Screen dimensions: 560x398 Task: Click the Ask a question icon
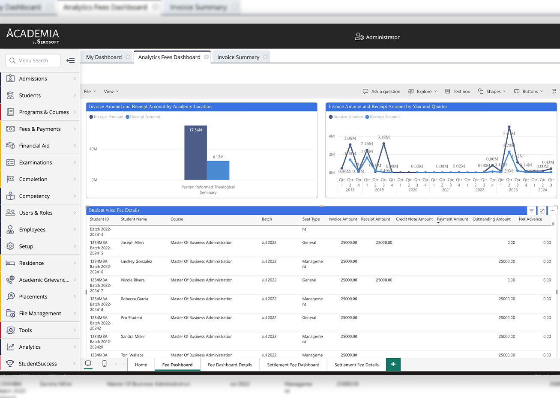point(365,91)
